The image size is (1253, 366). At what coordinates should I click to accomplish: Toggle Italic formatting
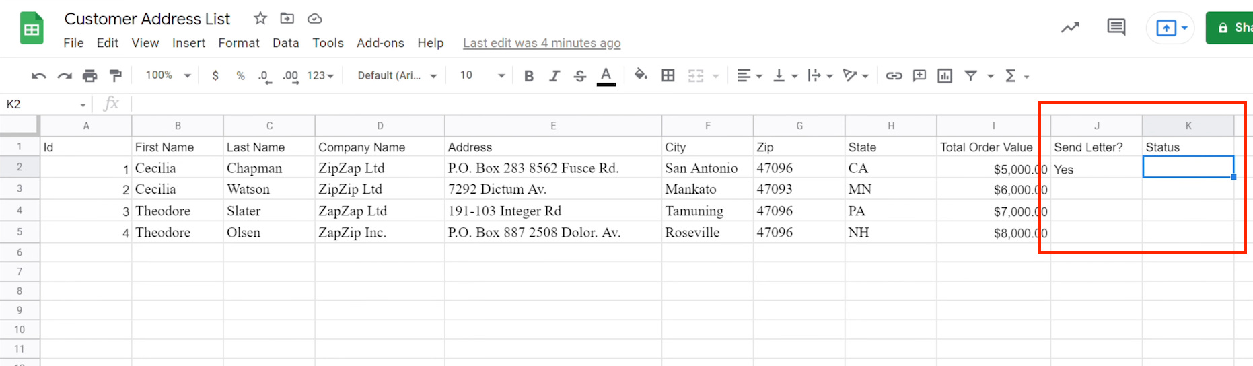pos(554,76)
